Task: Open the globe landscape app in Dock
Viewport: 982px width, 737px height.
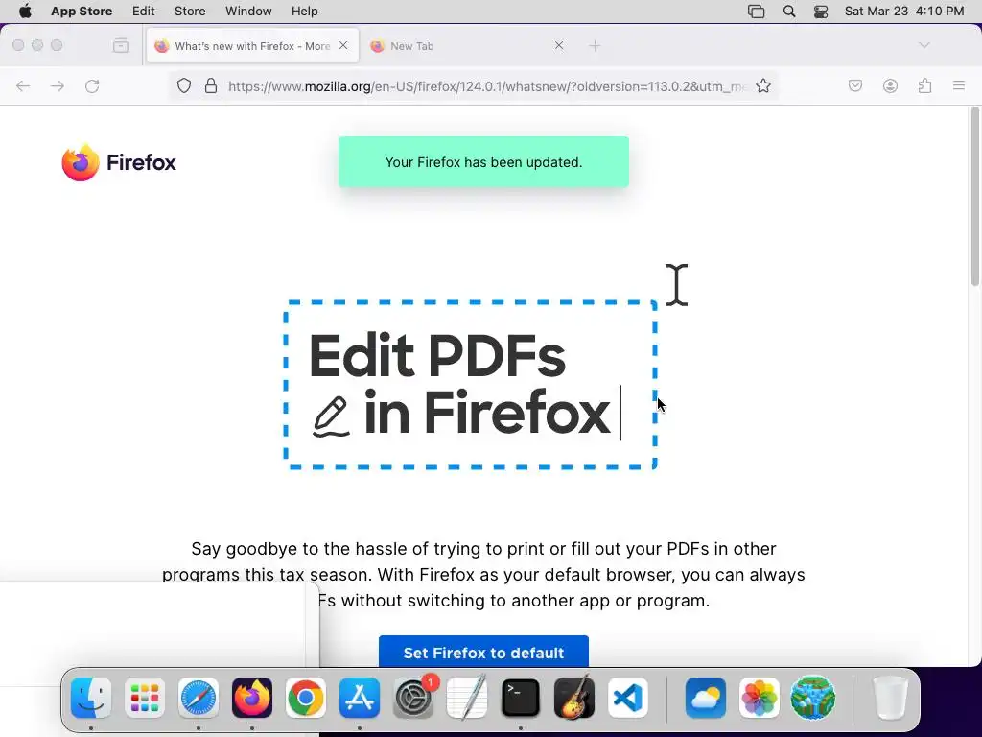Action: [x=813, y=698]
